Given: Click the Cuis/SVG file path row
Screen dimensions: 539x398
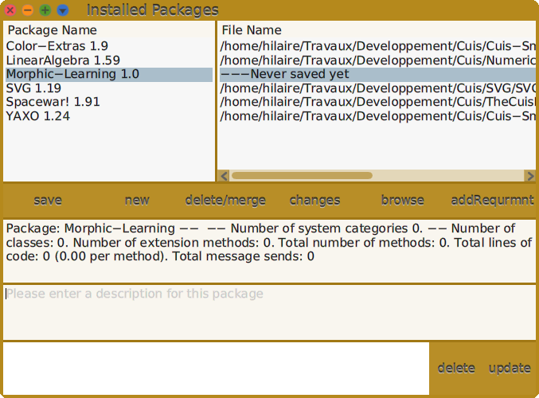Looking at the screenshot, I should coord(377,88).
